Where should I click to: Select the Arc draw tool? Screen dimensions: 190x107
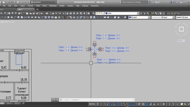pyautogui.click(x=15, y=17)
